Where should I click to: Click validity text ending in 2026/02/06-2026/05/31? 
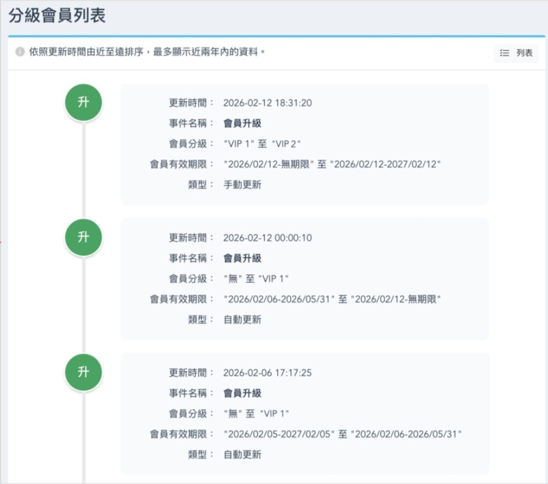[342, 434]
